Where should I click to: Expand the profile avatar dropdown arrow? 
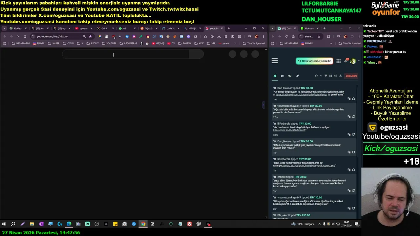(359, 61)
